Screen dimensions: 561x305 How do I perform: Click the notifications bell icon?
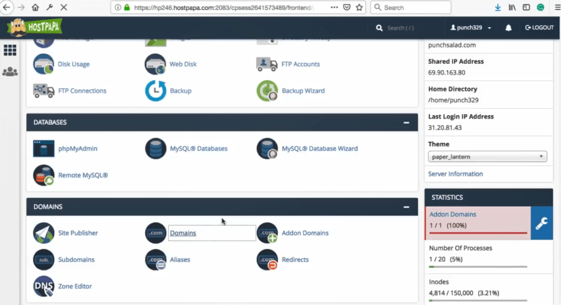(x=508, y=28)
